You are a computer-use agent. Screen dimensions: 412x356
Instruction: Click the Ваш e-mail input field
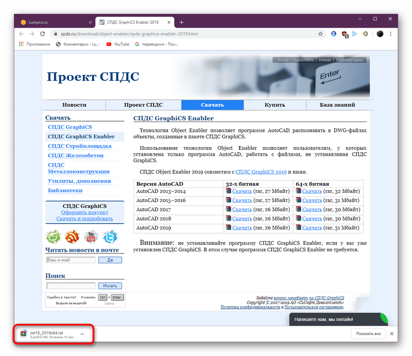71,260
